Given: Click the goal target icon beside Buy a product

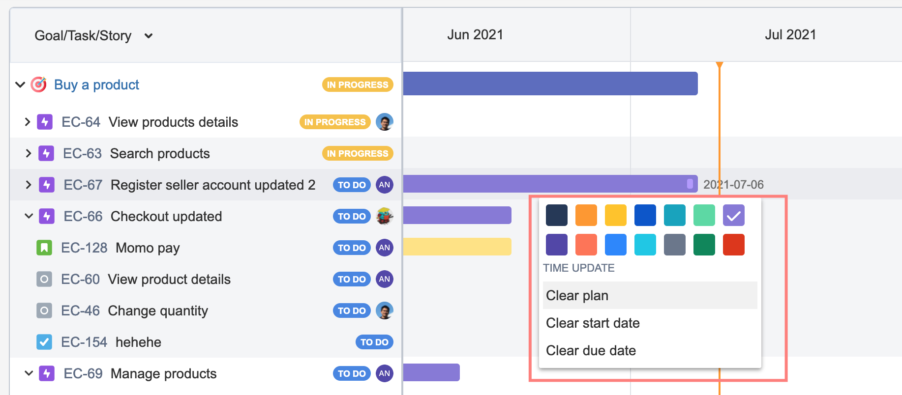Looking at the screenshot, I should point(39,85).
